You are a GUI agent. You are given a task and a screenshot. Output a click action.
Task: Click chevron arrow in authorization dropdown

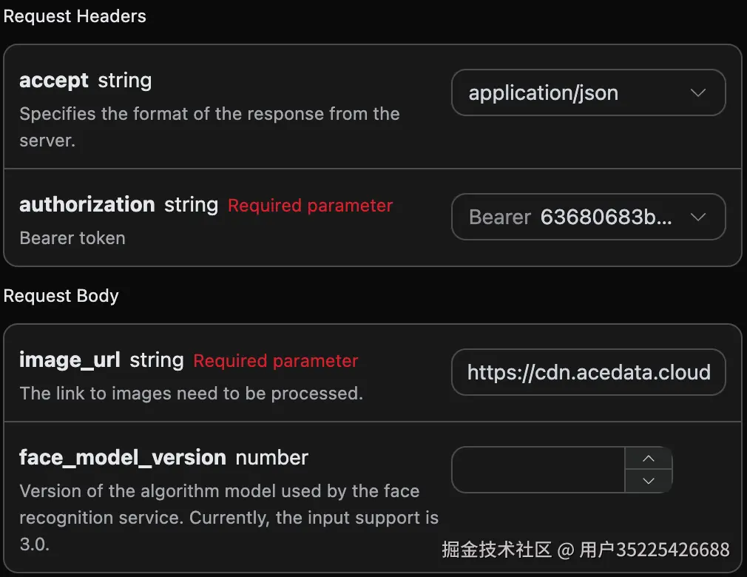(x=698, y=217)
